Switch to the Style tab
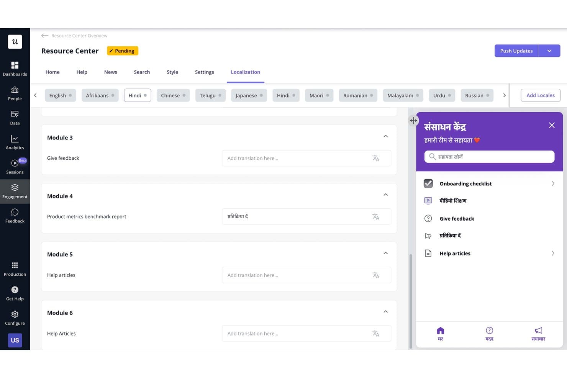This screenshot has height=378, width=567. (172, 72)
